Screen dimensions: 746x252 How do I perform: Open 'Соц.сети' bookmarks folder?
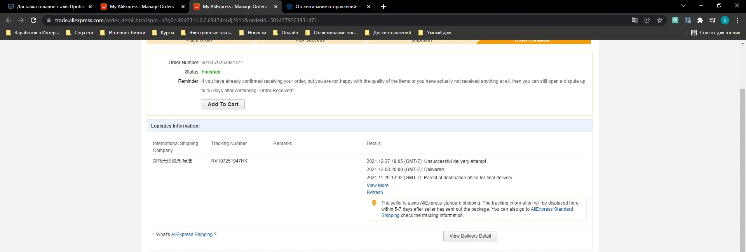point(80,33)
